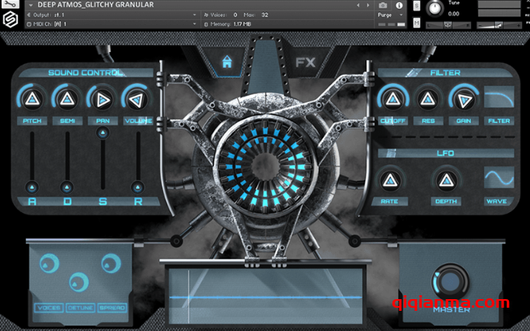This screenshot has width=530, height=331.
Task: Click the Voices button
Action: pos(48,308)
